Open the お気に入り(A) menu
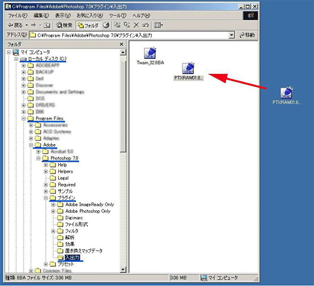The height and width of the screenshot is (286, 314). click(x=90, y=16)
